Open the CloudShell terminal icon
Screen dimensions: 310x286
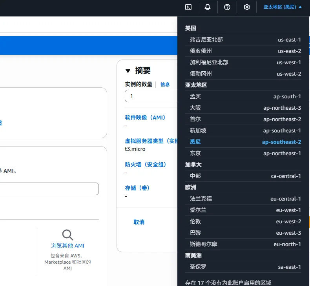point(188,7)
